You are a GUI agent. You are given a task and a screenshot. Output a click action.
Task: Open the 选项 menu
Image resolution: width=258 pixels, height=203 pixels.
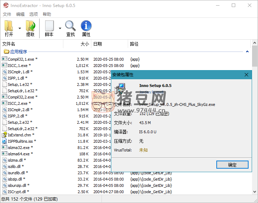pyautogui.click(x=34, y=14)
